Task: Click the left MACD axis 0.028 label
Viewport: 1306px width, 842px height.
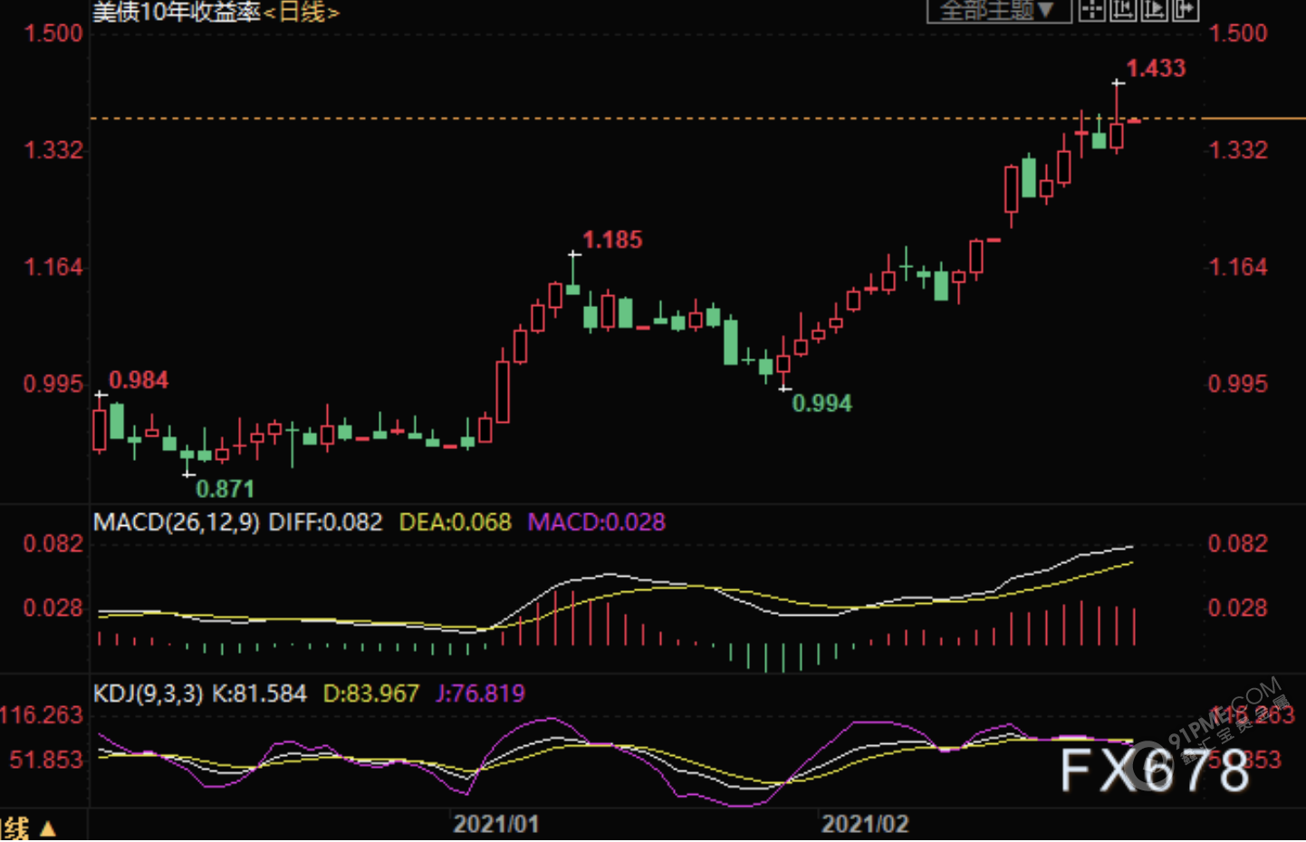Action: 53,608
